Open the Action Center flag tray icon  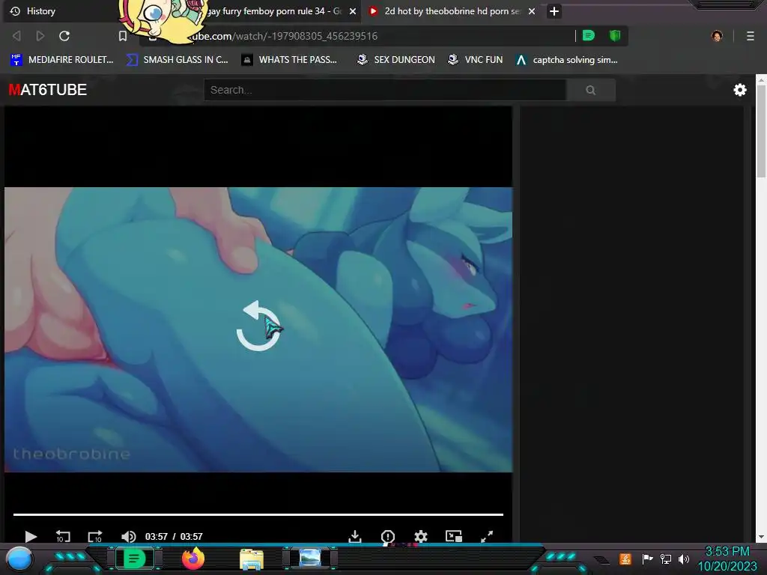pyautogui.click(x=647, y=559)
